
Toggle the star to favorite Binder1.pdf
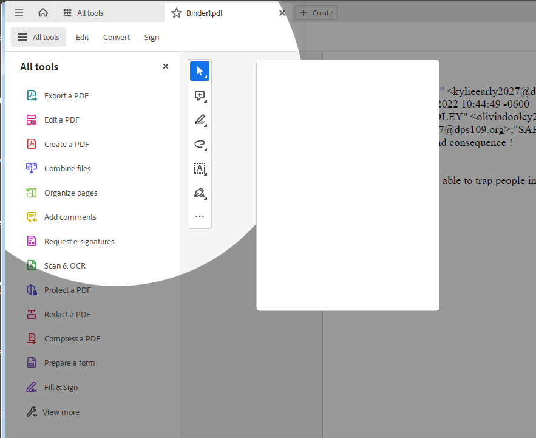175,12
